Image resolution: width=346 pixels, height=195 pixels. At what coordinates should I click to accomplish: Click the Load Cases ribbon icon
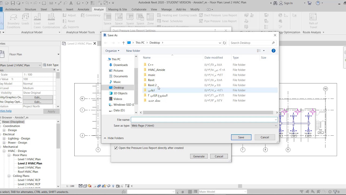tap(37, 17)
